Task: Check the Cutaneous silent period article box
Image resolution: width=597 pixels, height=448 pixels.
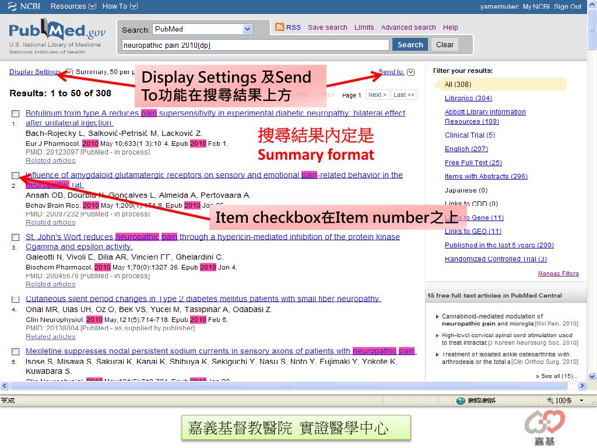Action: (15, 299)
